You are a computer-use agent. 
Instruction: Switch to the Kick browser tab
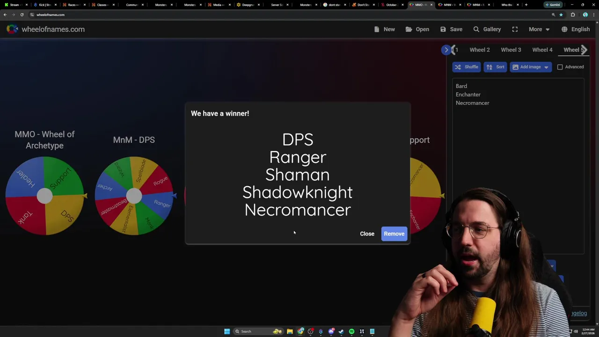(x=45, y=5)
